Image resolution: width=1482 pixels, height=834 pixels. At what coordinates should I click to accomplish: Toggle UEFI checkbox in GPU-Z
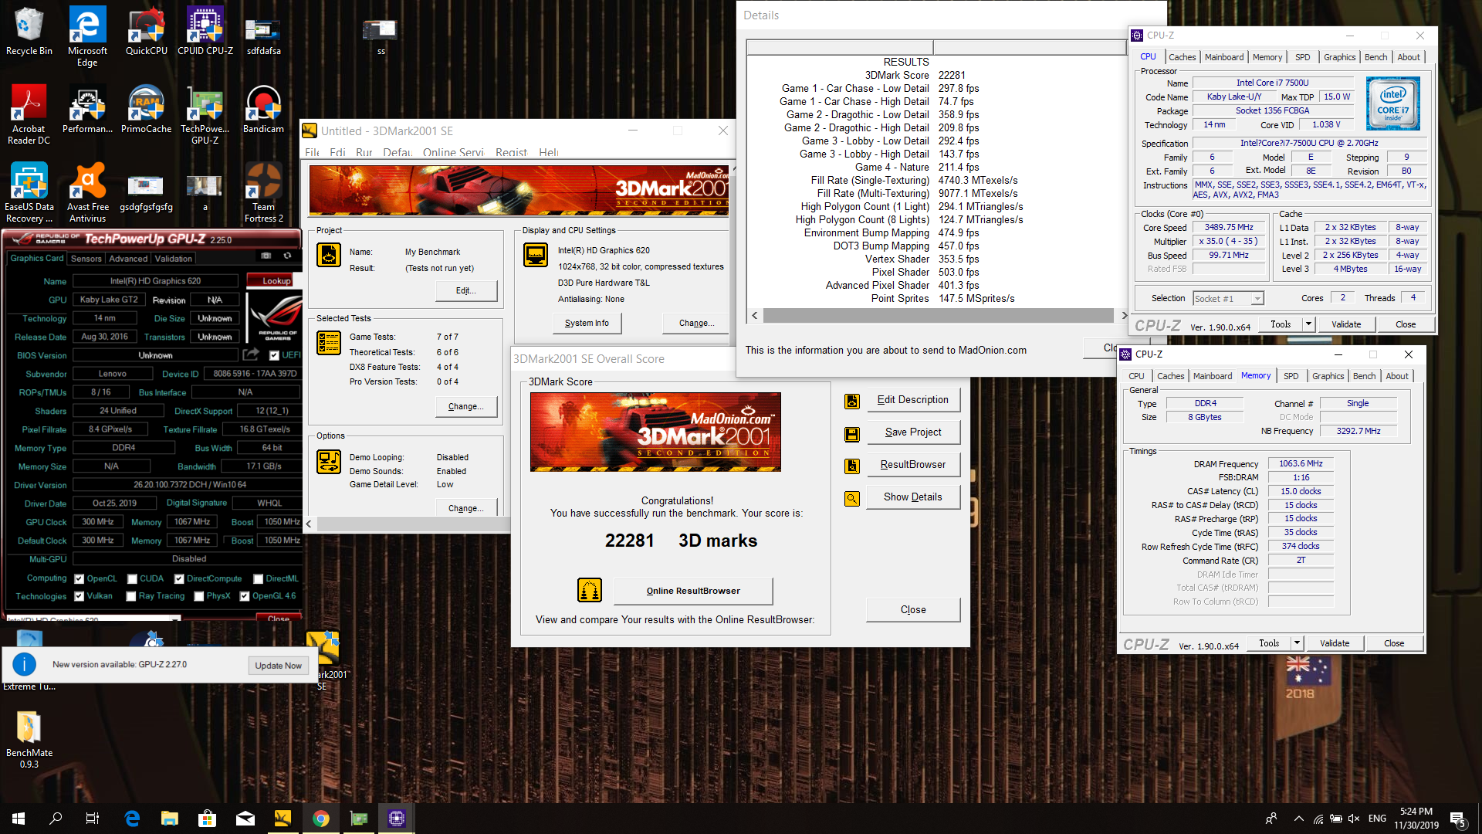[x=274, y=355]
